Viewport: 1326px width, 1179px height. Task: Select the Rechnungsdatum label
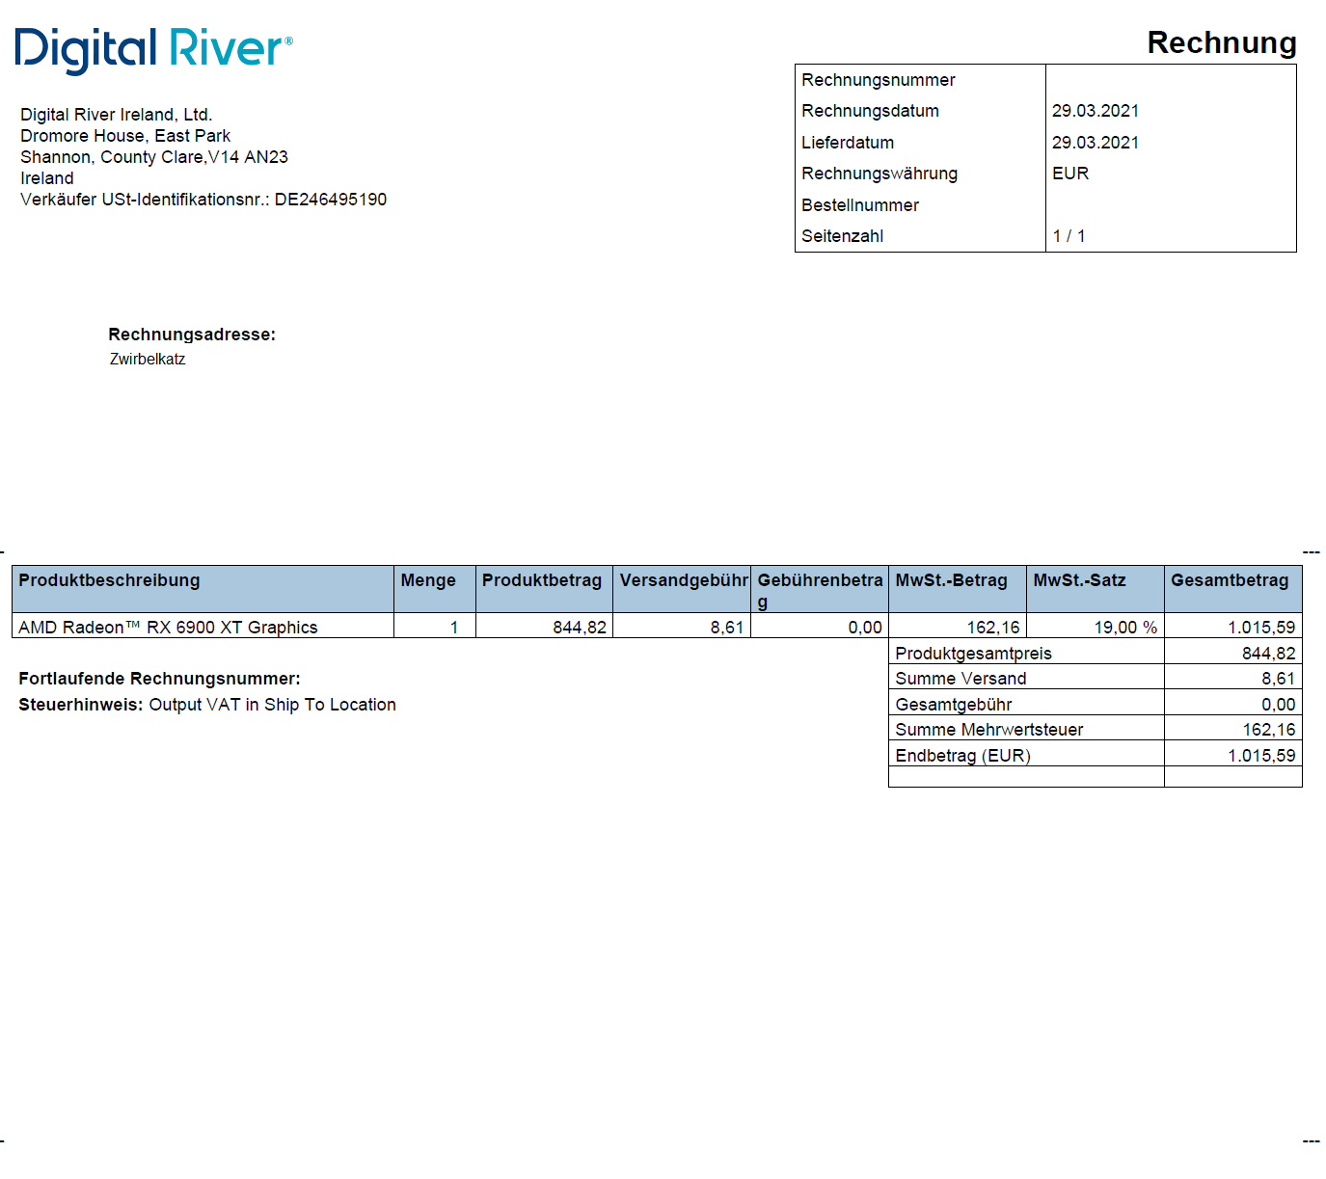[870, 111]
